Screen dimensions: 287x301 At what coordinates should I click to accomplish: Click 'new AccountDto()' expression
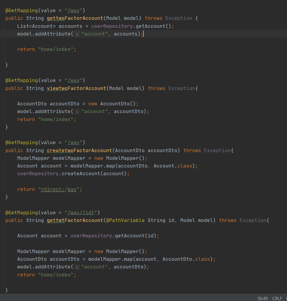[x=112, y=104]
